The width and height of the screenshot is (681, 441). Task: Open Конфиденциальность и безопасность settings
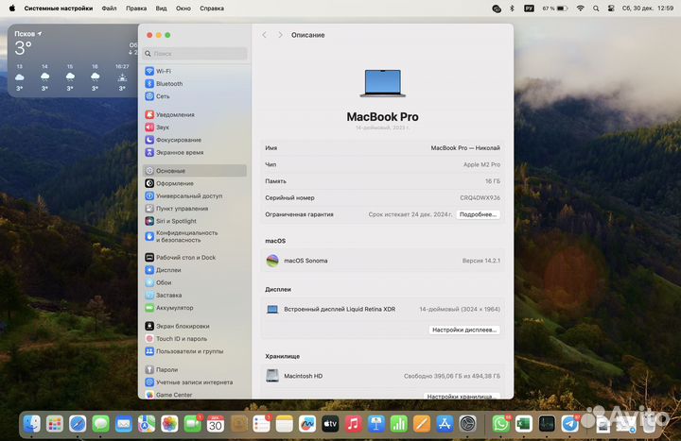click(195, 236)
